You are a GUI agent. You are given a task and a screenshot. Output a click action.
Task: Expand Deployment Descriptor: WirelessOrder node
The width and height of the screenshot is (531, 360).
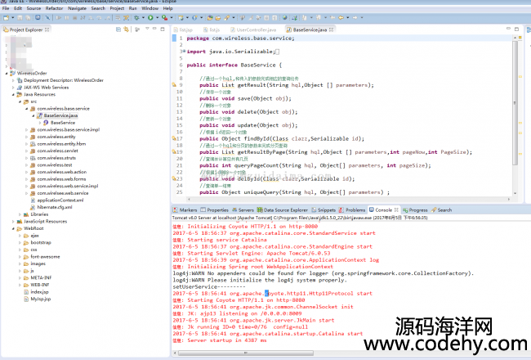coord(13,80)
